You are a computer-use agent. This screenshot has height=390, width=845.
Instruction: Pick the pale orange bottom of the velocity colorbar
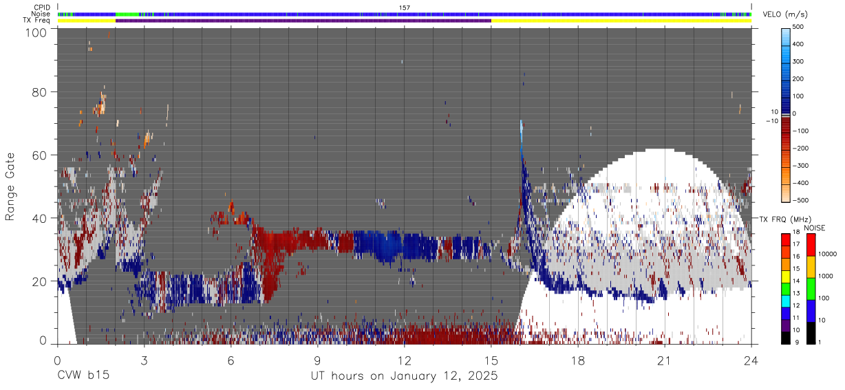(786, 195)
